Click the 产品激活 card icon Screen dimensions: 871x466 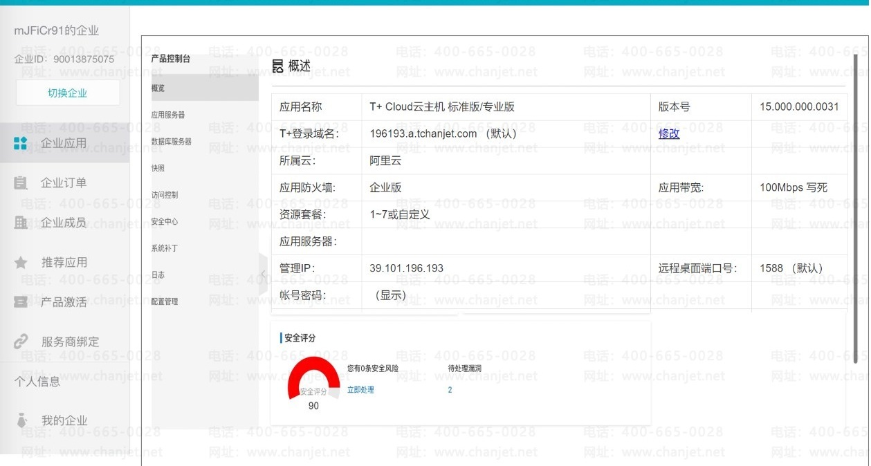(21, 302)
